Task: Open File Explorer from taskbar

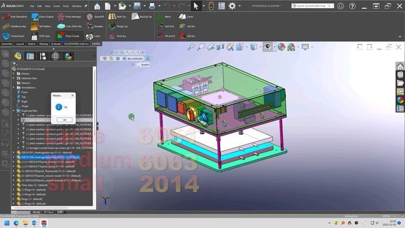Action: click(25, 223)
